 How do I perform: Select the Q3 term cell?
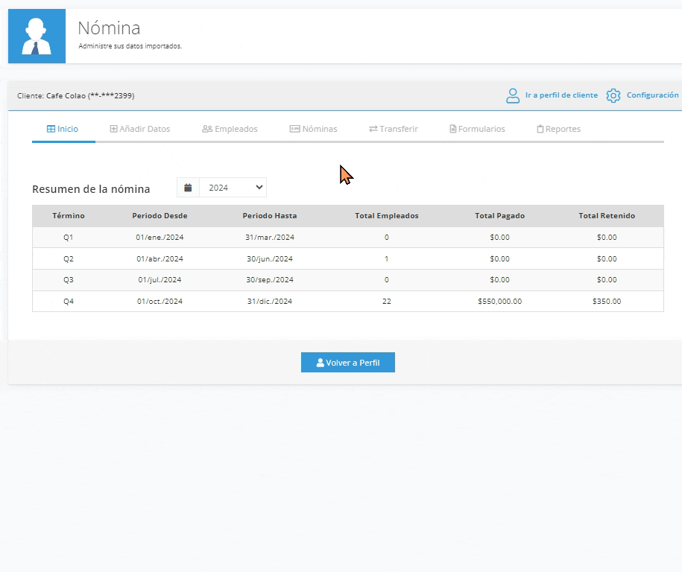click(x=69, y=280)
